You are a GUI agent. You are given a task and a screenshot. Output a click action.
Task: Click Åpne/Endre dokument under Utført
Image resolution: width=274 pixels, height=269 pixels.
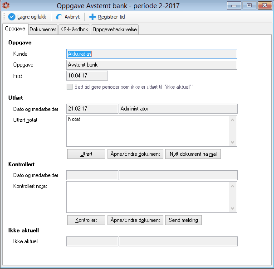click(135, 154)
